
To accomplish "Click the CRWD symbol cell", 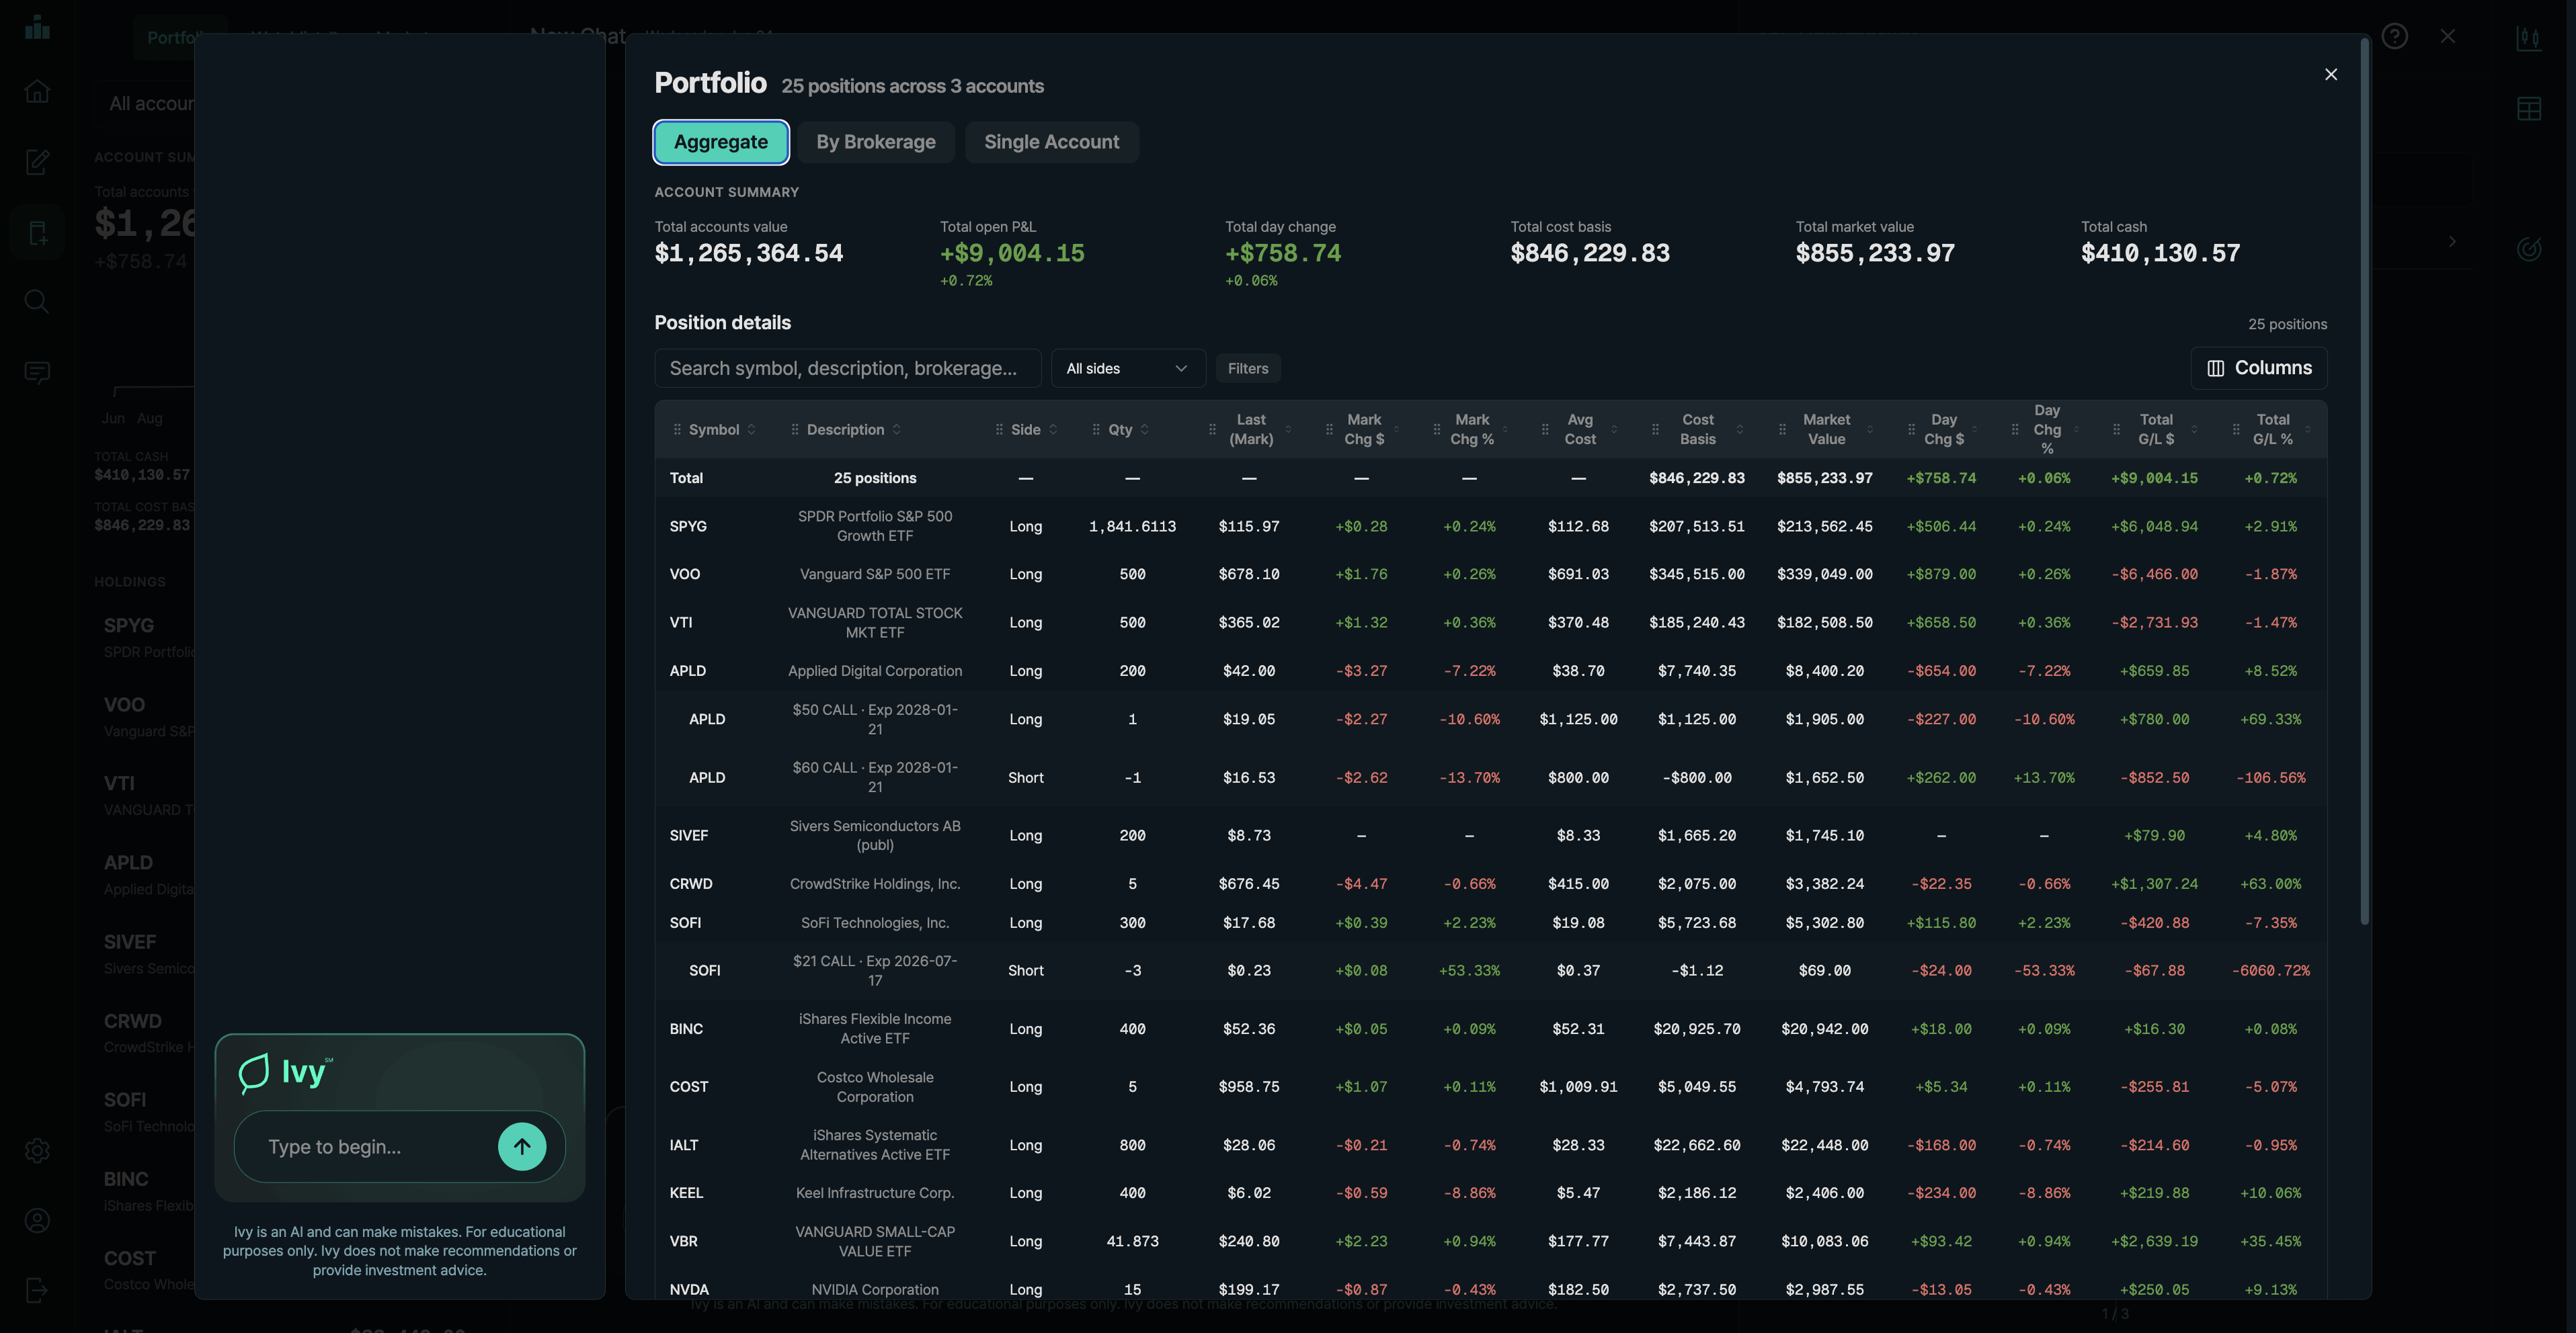I will pos(691,884).
